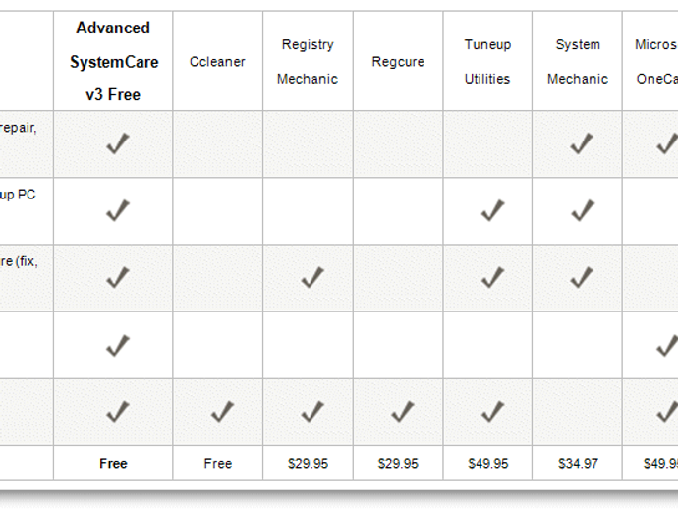Click System Mechanic checkmark in "repair," row

point(582,144)
